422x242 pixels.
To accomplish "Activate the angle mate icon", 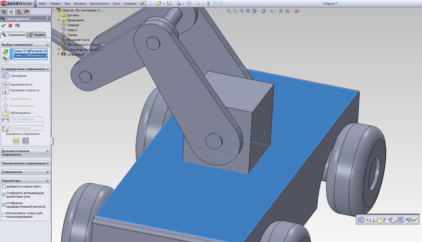I will click(5, 128).
